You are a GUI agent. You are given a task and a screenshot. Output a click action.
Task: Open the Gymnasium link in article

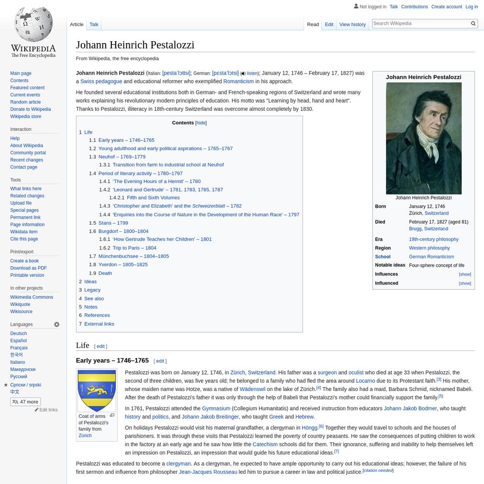coord(216,408)
